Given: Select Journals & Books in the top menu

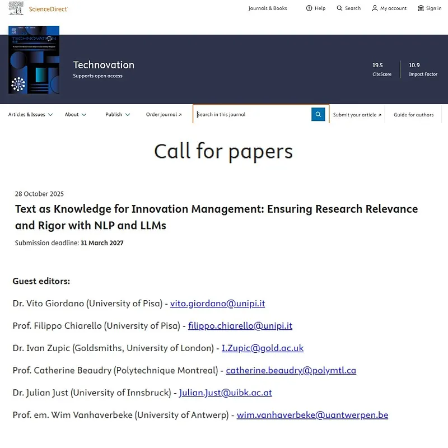Looking at the screenshot, I should [x=268, y=8].
